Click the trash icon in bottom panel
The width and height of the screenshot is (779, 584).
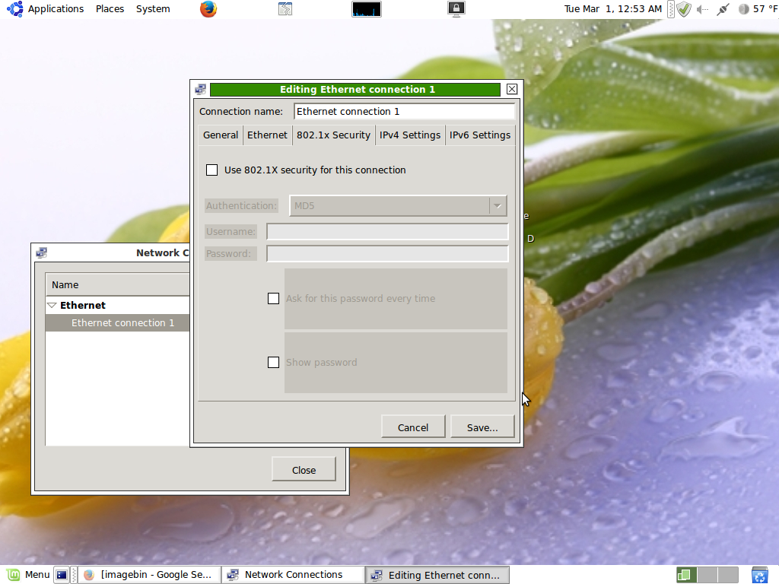760,575
